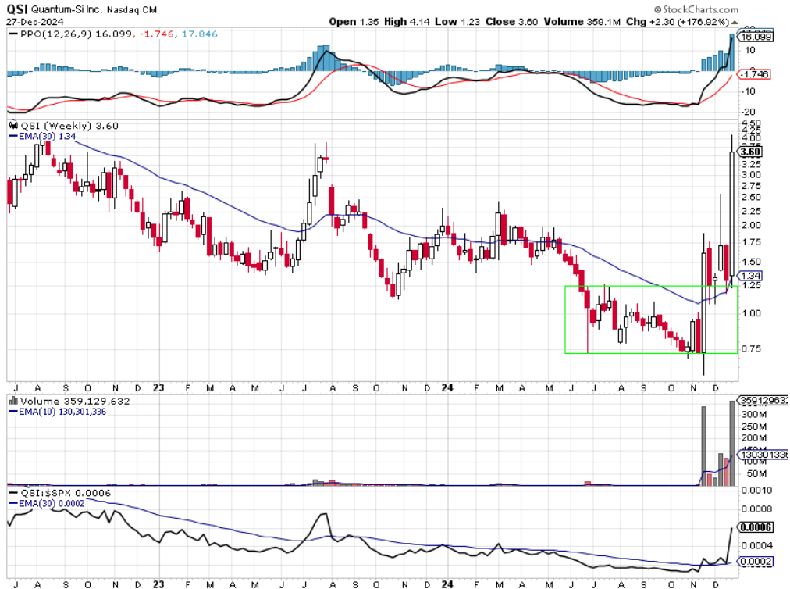Select the volume bars icon in the Volume panel
The image size is (790, 589).
(x=13, y=399)
